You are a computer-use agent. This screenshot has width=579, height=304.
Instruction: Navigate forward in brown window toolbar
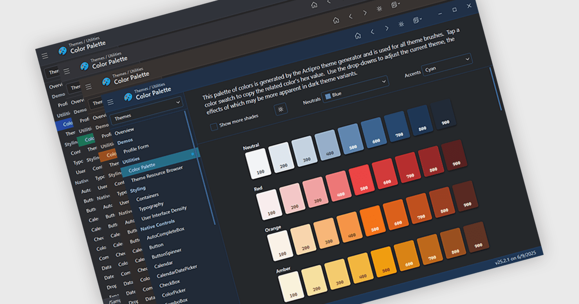point(365,13)
